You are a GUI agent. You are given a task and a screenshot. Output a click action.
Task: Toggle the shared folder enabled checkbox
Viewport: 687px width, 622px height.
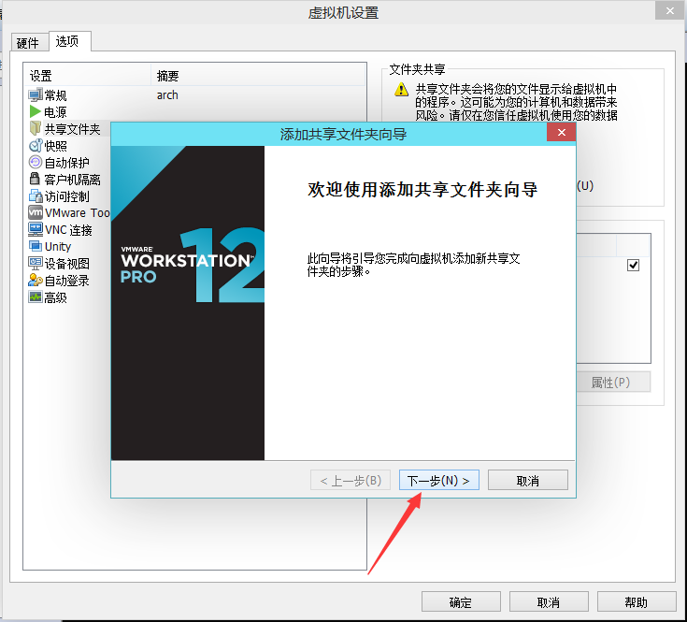pos(633,266)
